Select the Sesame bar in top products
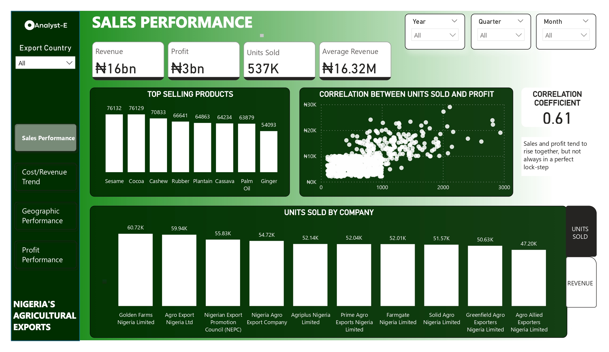The height and width of the screenshot is (352, 609). click(114, 143)
